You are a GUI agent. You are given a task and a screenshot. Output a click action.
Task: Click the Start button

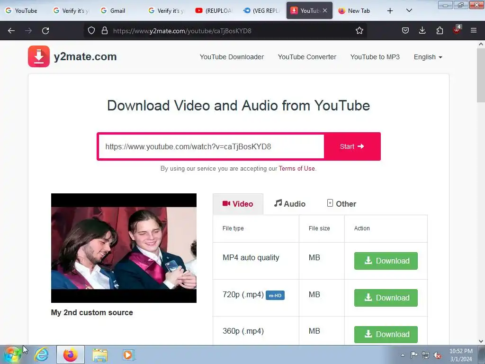click(x=352, y=146)
